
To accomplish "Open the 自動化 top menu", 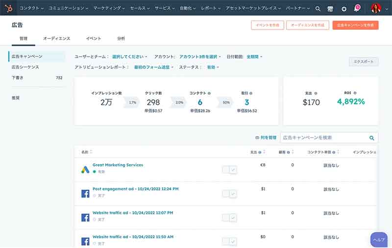I will [188, 8].
